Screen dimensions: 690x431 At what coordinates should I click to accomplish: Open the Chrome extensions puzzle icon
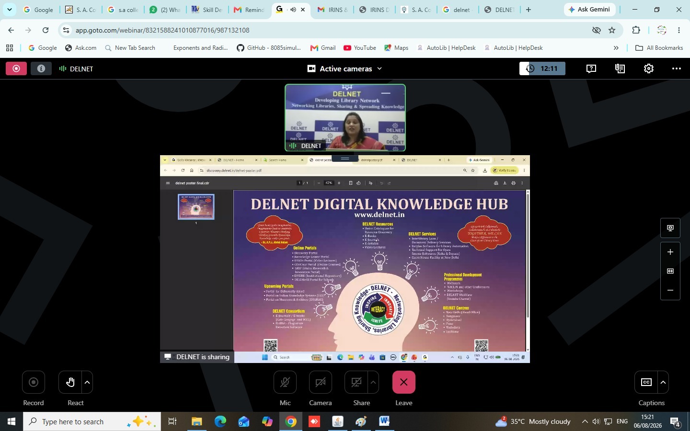point(636,30)
